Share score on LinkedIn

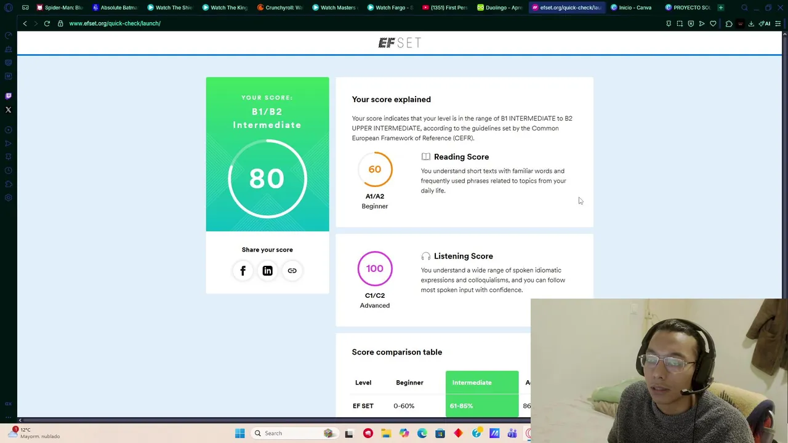(x=267, y=271)
